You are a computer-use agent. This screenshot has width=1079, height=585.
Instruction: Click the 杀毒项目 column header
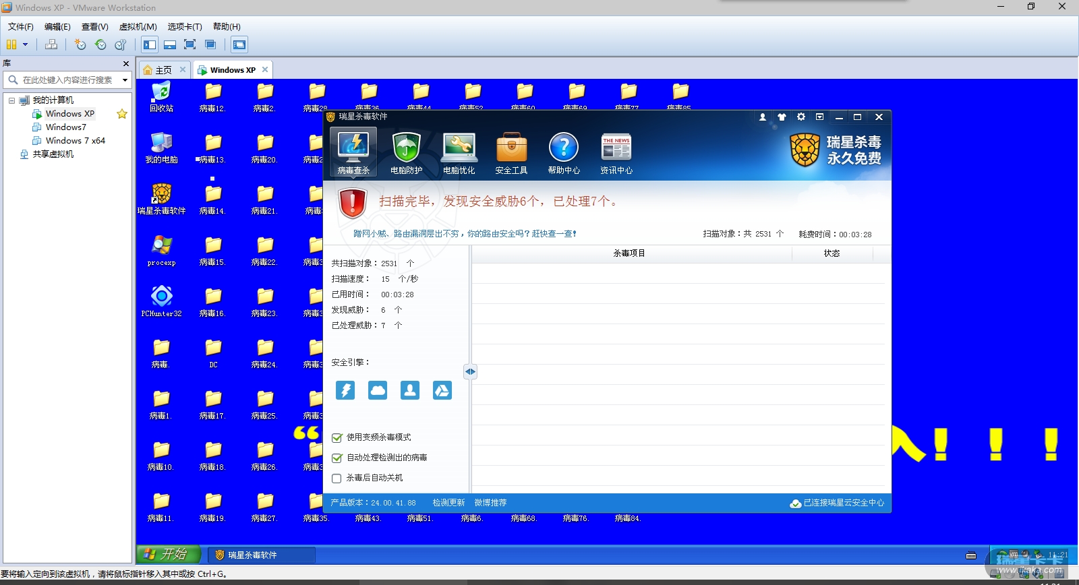click(x=629, y=253)
